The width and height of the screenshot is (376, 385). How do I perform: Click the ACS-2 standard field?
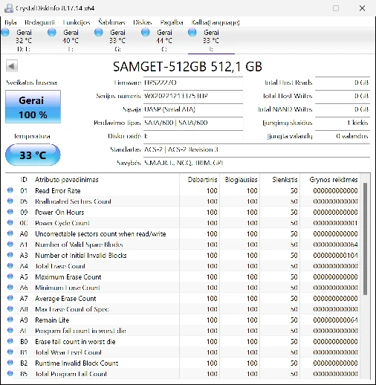tap(257, 149)
